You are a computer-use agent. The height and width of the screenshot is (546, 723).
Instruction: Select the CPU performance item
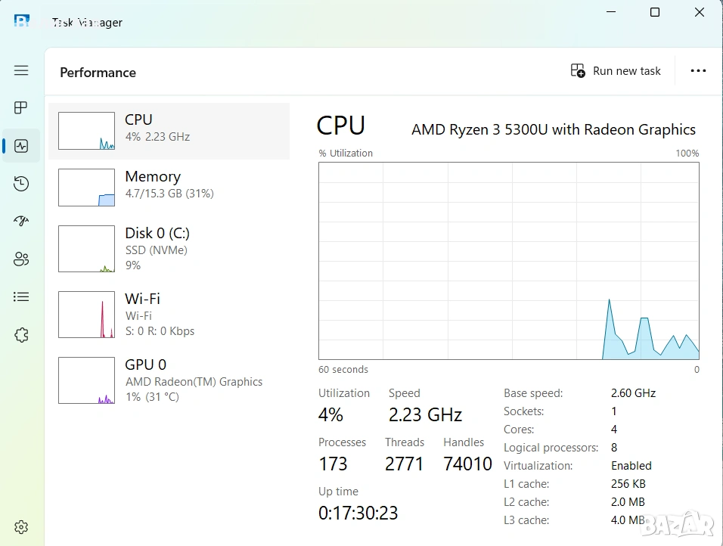point(169,131)
